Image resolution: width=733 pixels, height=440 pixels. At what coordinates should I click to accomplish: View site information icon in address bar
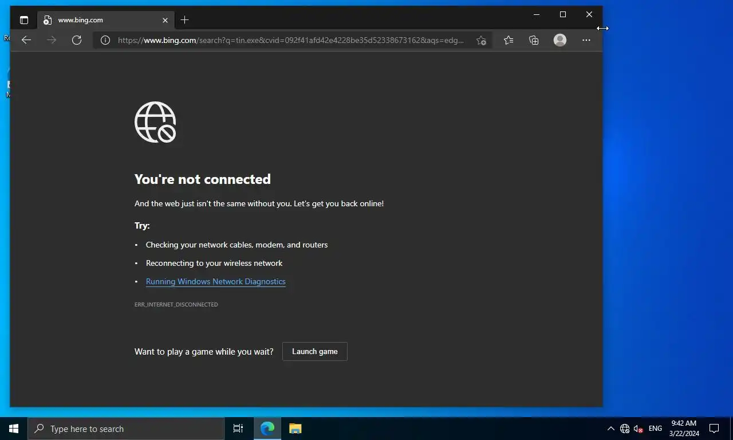coord(105,40)
